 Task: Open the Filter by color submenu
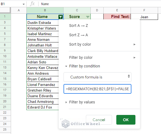[x=102, y=57]
